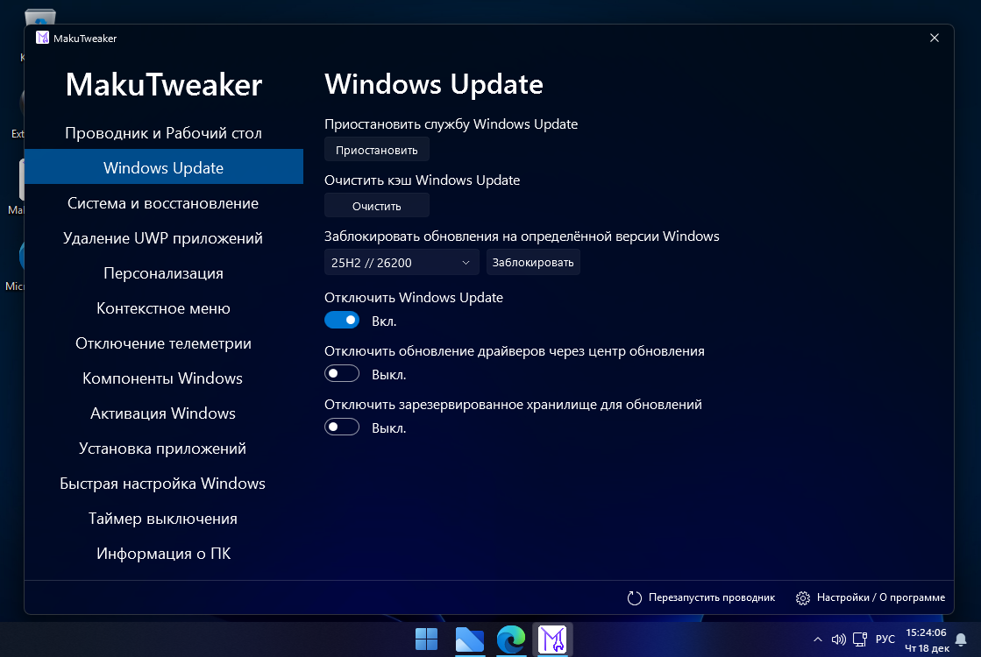Image resolution: width=981 pixels, height=657 pixels.
Task: Open Проводник и Рабочий стол section
Action: (163, 133)
